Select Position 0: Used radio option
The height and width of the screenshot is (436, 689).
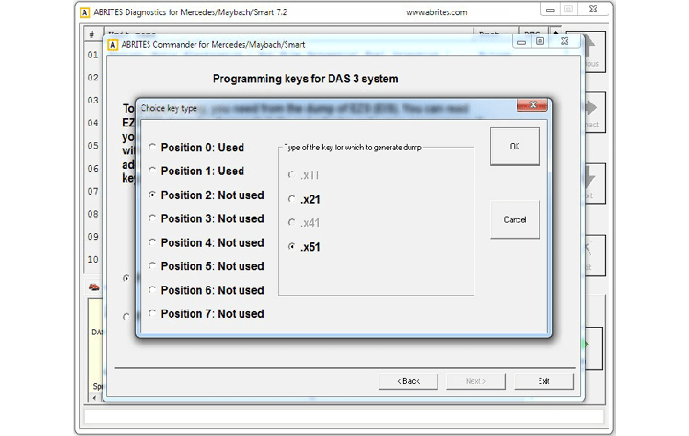click(153, 148)
